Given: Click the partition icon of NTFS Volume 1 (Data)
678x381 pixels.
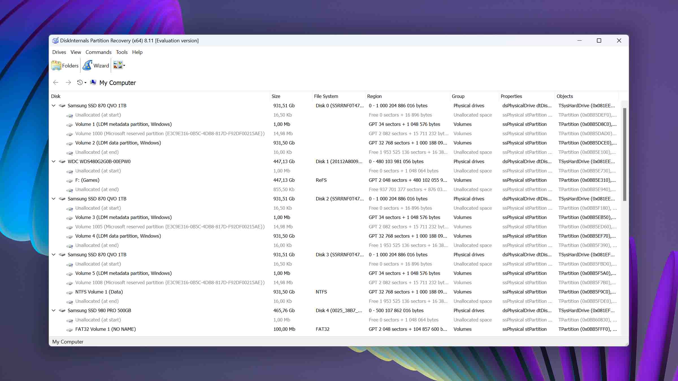Looking at the screenshot, I should point(69,292).
